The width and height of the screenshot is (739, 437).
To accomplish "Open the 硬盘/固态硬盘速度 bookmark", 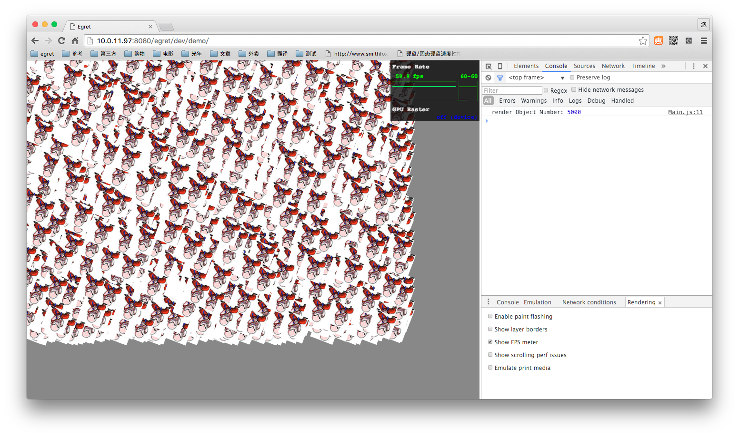I will (x=429, y=54).
